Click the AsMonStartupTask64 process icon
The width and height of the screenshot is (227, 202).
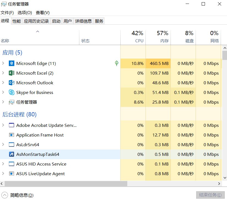point(11,154)
